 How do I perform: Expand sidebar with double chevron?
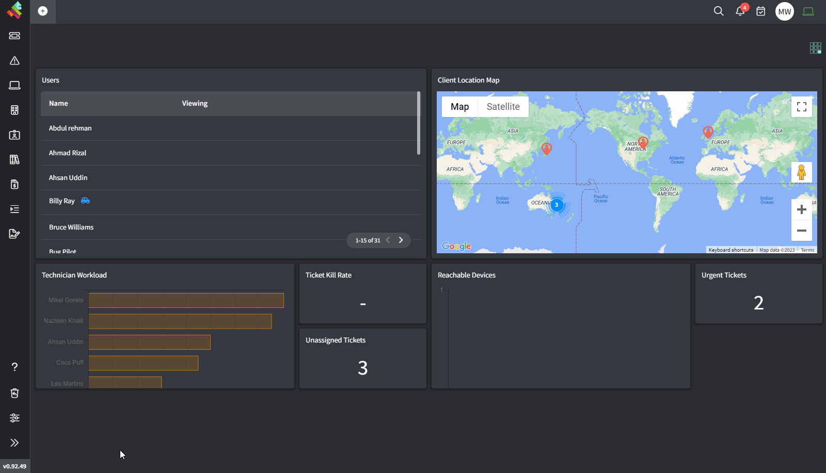(14, 443)
